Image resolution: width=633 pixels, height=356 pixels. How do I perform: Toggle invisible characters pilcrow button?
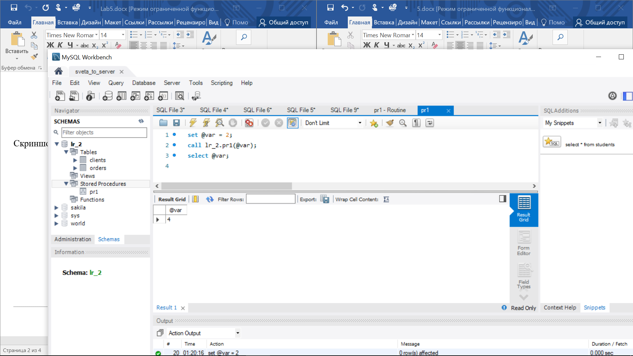pyautogui.click(x=416, y=123)
